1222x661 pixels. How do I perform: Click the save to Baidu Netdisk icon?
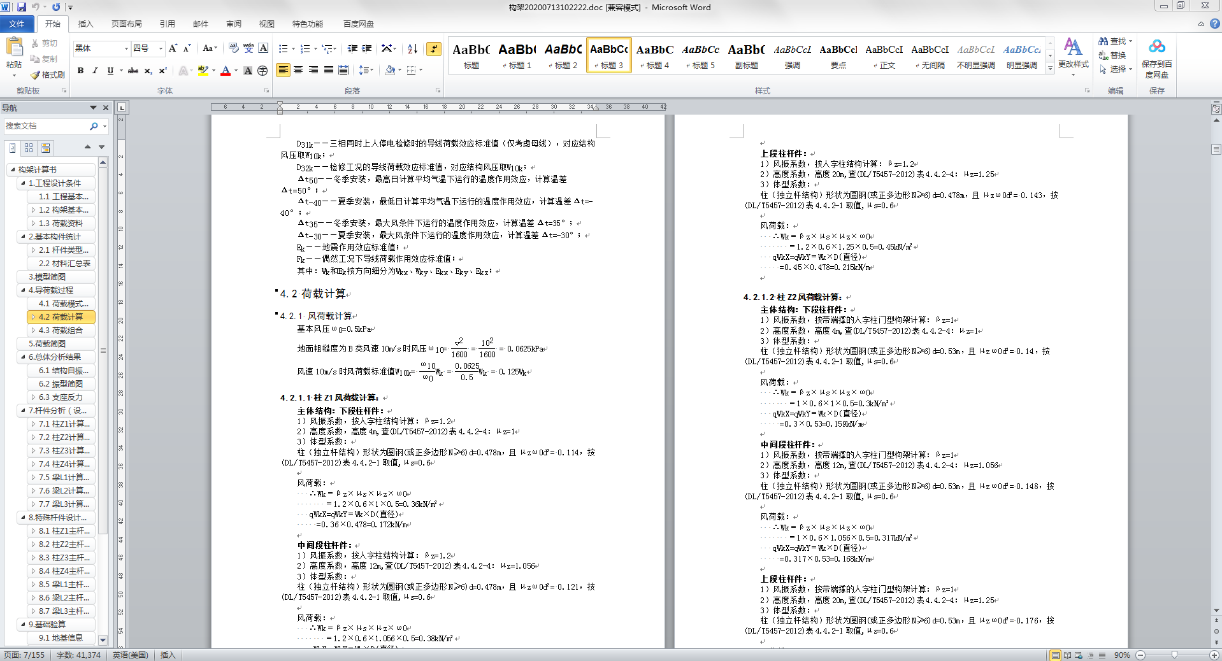(x=1156, y=59)
